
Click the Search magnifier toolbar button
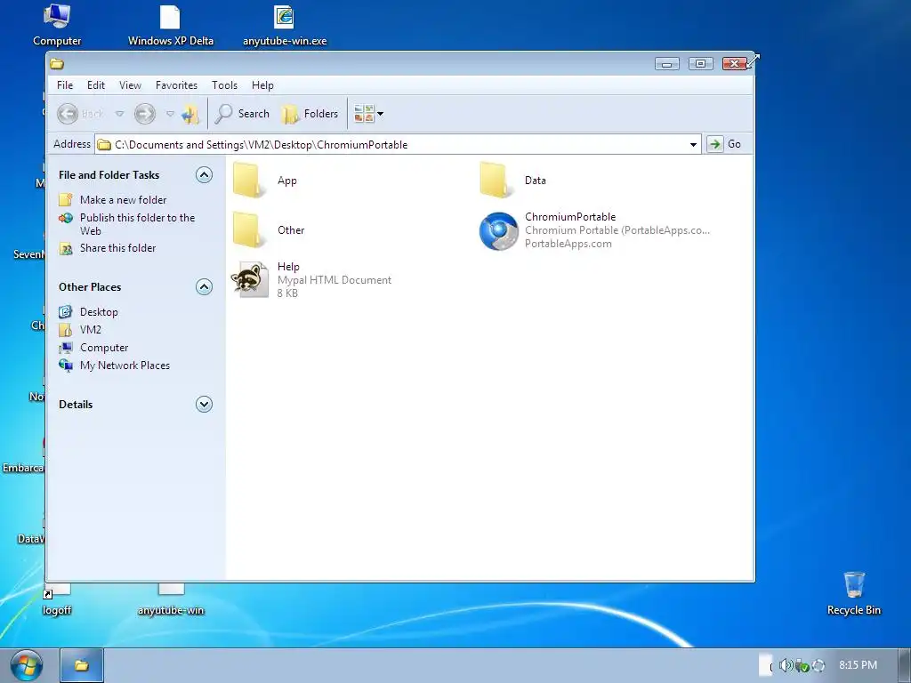(x=242, y=114)
